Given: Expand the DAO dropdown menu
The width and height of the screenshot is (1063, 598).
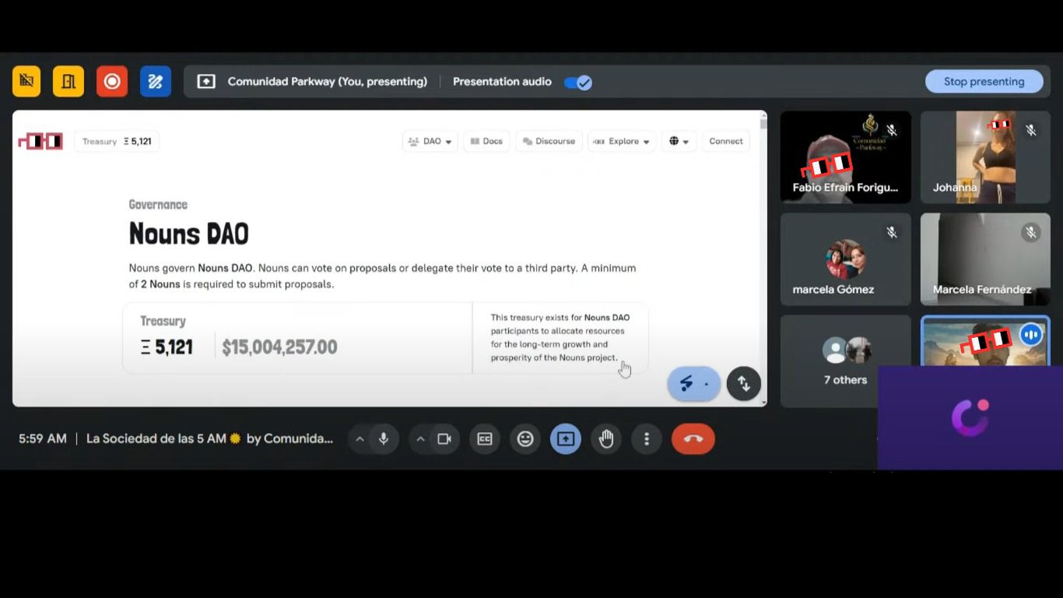Looking at the screenshot, I should [430, 142].
